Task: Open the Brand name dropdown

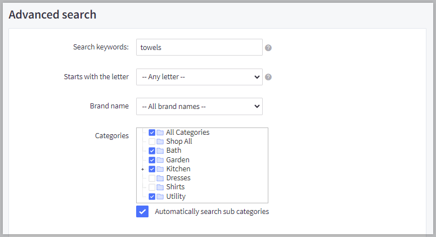Action: point(199,106)
